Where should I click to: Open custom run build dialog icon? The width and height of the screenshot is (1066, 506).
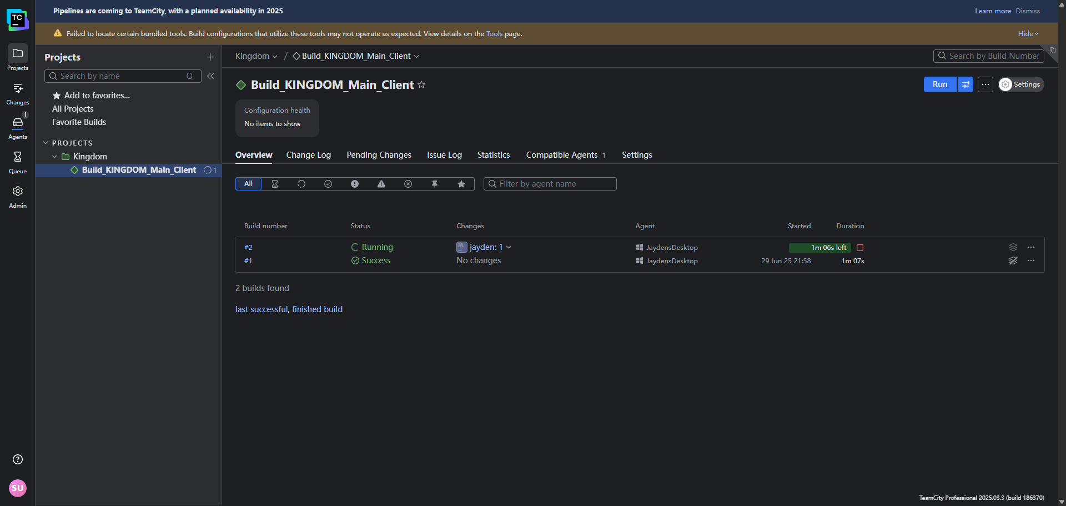click(966, 84)
